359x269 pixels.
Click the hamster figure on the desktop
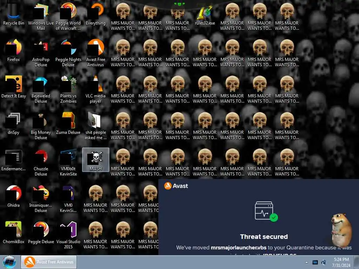[x=341, y=230]
